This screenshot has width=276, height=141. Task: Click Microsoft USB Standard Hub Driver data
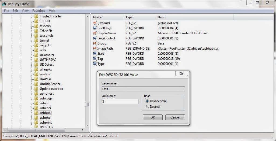[183, 33]
